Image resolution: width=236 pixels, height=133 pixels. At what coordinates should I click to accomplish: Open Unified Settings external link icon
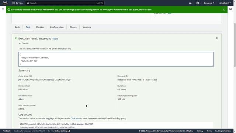tap(69, 131)
